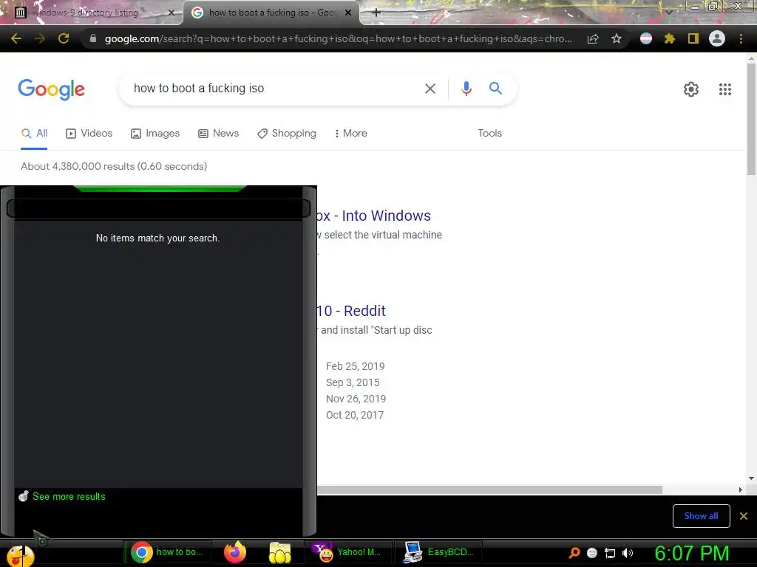757x567 pixels.
Task: Switch to Shopping results
Action: coord(287,134)
